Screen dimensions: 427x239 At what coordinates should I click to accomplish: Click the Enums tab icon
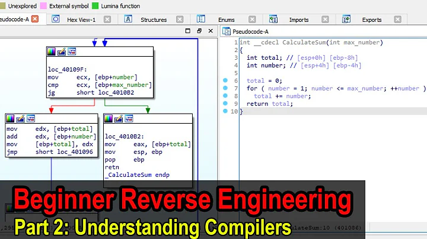[200, 19]
